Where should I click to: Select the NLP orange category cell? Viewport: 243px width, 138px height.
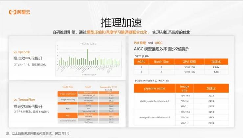67,116
